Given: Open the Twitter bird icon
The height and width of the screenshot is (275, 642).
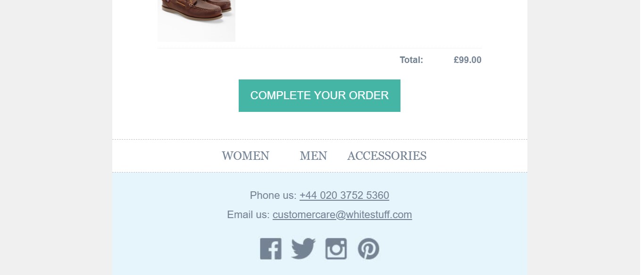Looking at the screenshot, I should tap(303, 249).
